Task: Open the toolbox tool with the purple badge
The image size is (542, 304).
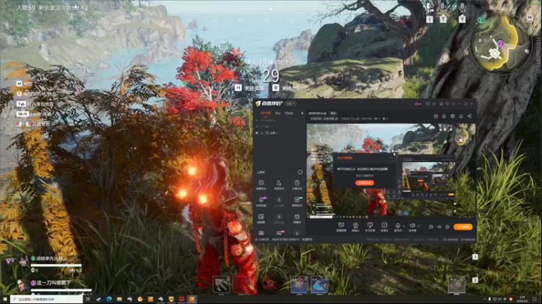Action: tap(262, 201)
